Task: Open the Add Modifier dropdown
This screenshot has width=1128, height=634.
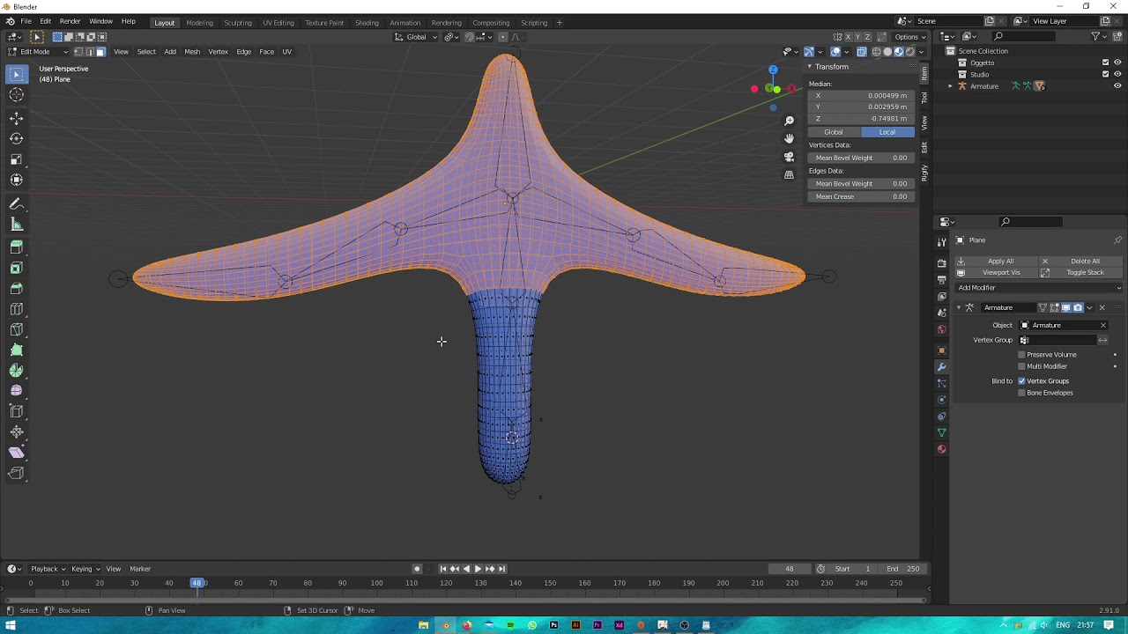Action: (x=1040, y=288)
